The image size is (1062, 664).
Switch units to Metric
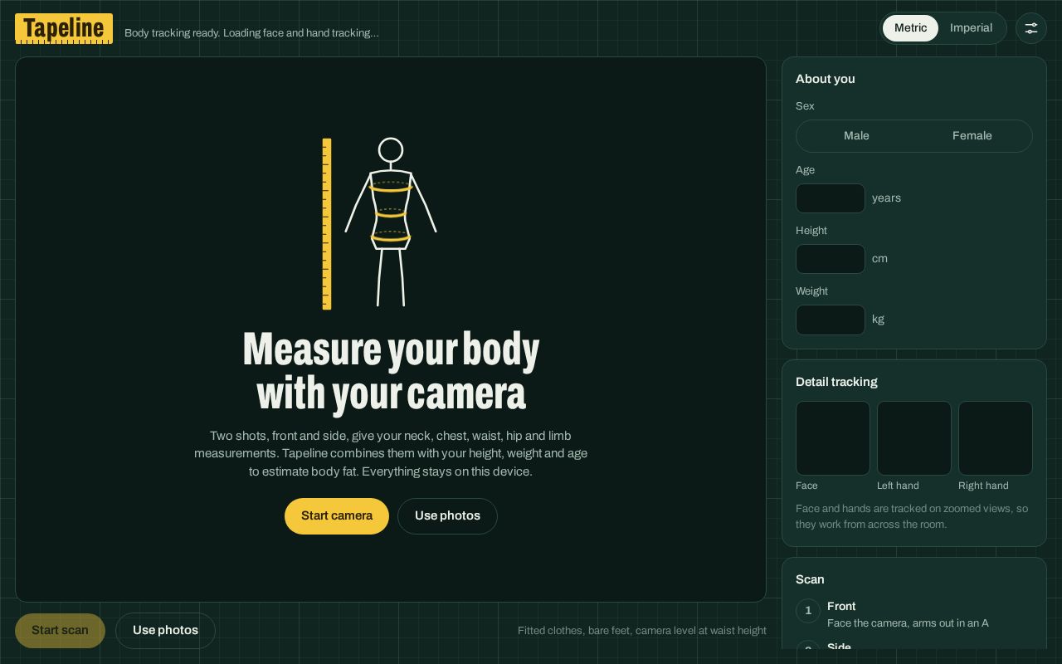pos(910,28)
